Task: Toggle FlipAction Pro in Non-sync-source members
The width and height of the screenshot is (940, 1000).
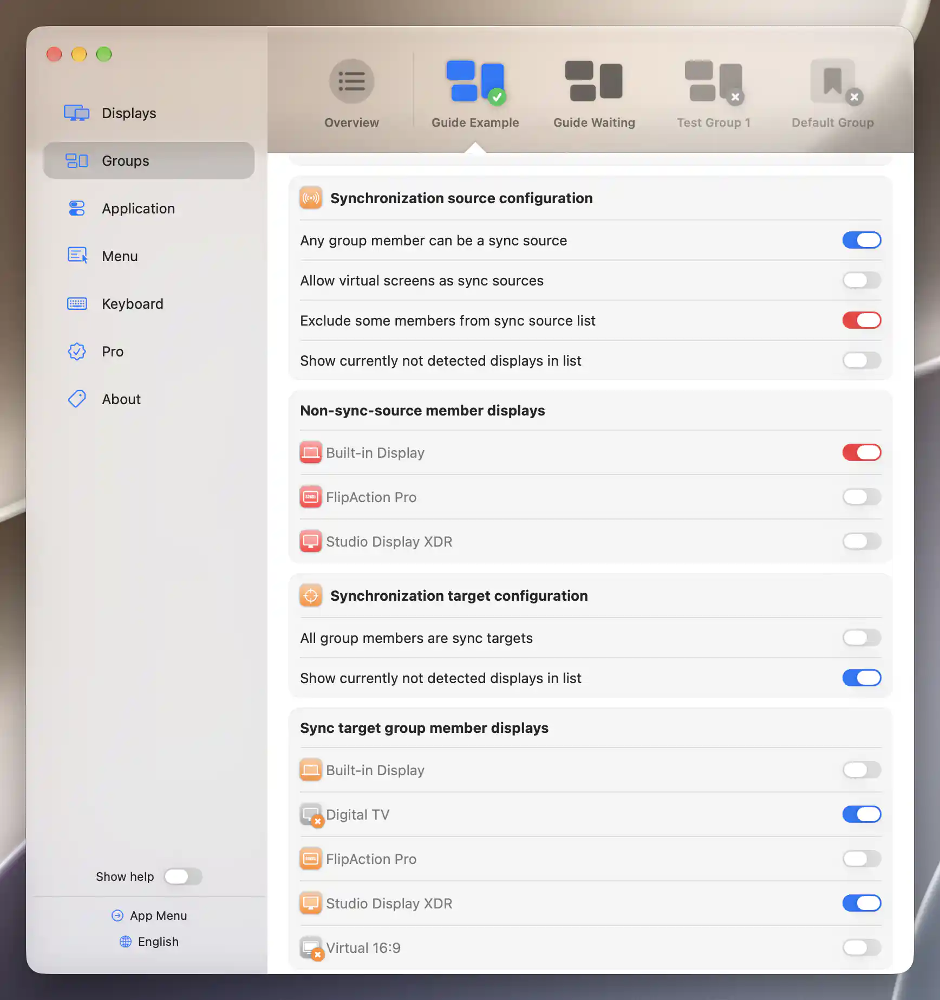Action: 861,497
